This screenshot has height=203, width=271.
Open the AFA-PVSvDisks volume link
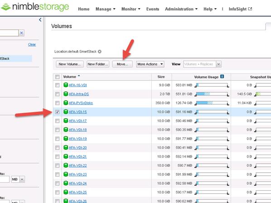pos(81,103)
